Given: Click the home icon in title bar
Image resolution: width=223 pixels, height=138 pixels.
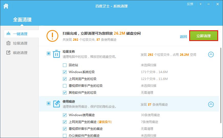Looking at the screenshot, I should tap(6, 6).
